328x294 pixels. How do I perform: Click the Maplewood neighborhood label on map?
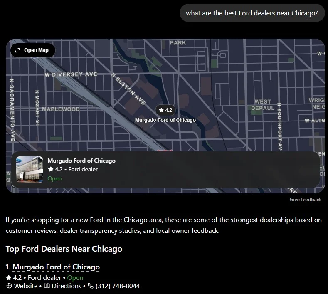click(61, 109)
